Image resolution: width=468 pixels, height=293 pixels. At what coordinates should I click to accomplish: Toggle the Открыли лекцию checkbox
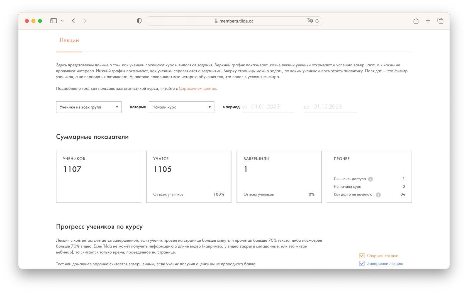(362, 256)
